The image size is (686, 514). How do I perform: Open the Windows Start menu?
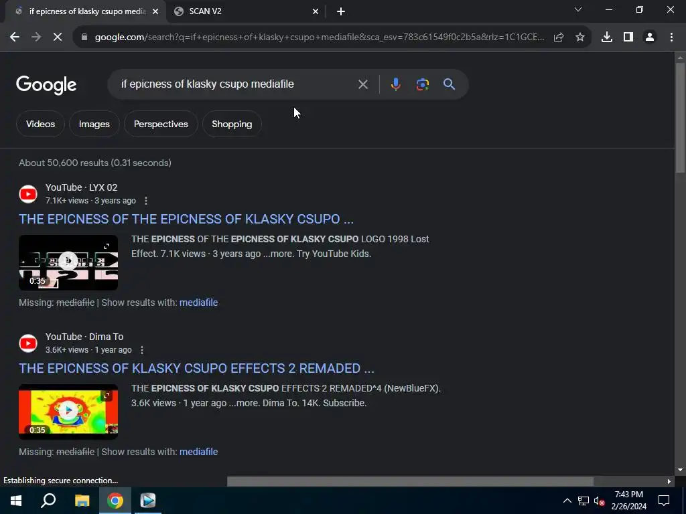click(x=16, y=501)
